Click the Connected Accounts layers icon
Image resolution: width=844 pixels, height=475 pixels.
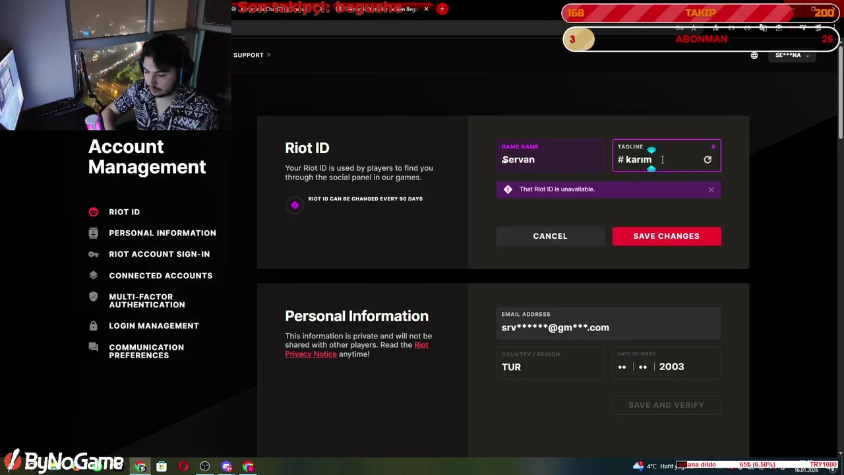click(93, 275)
